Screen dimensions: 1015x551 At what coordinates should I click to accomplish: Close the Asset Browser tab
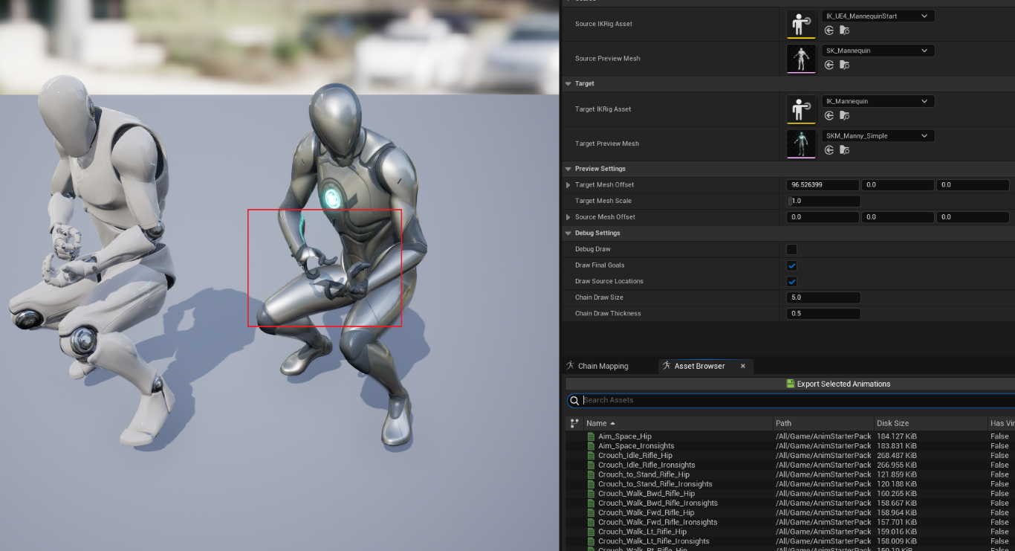742,366
